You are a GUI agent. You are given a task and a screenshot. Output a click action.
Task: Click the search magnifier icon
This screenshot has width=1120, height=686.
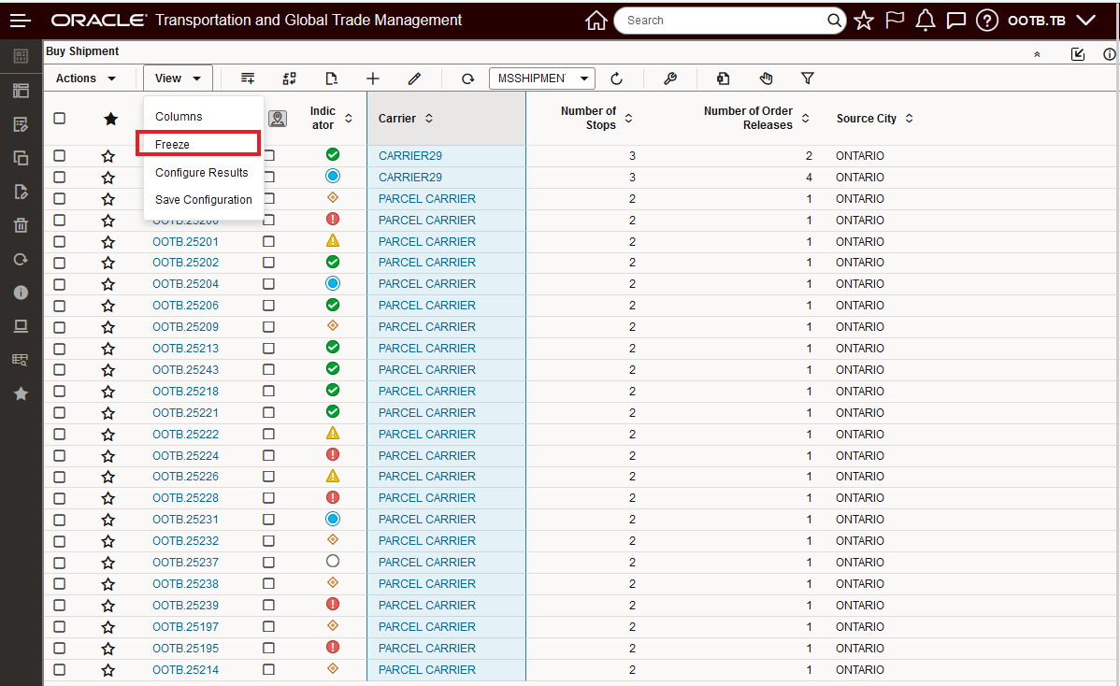point(834,21)
